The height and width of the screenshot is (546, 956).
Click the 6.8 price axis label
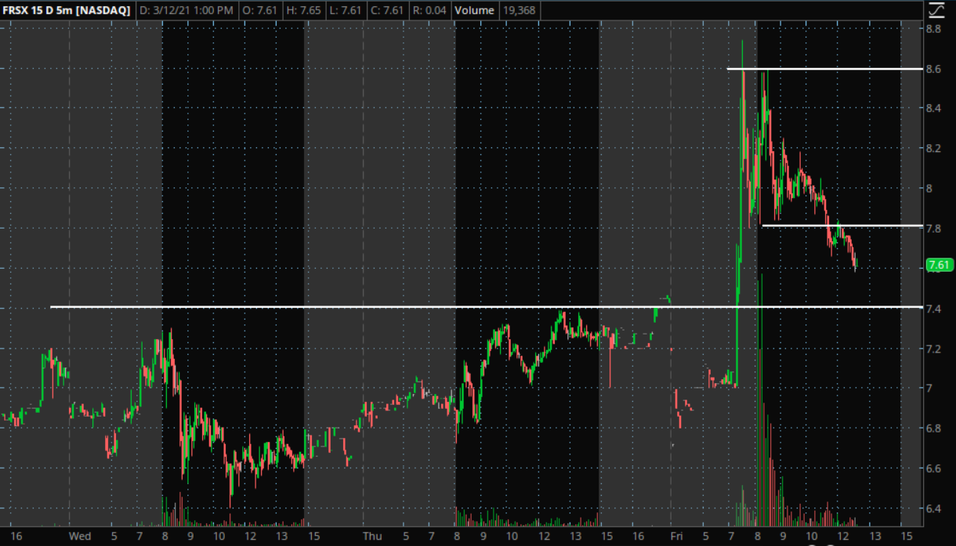tap(933, 428)
